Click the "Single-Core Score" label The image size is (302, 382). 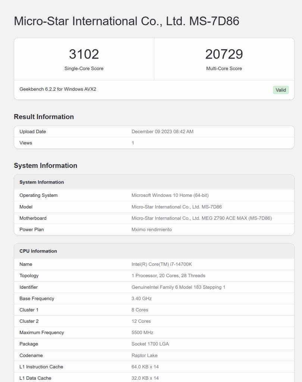(84, 69)
